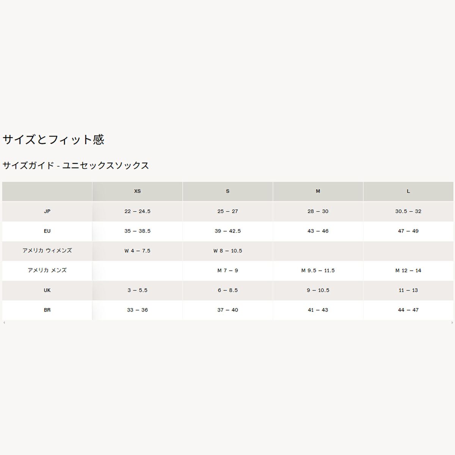Click the アメリカ ウィメンズ row label
The width and height of the screenshot is (455, 455).
pyautogui.click(x=47, y=251)
